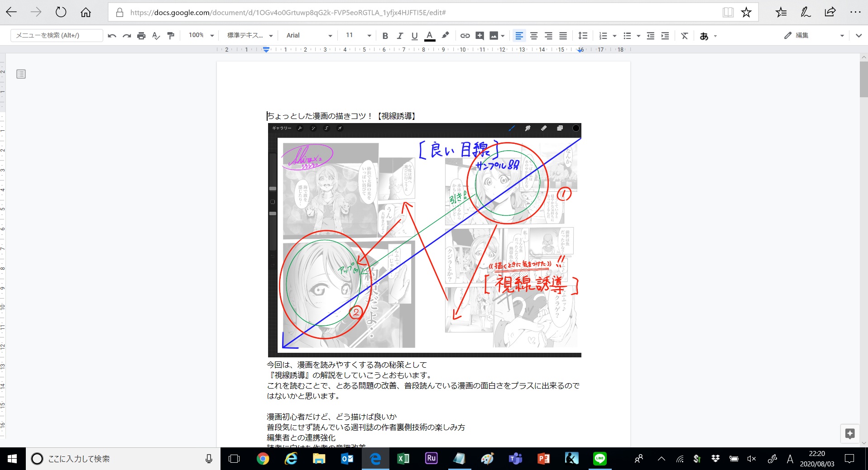Image resolution: width=868 pixels, height=470 pixels.
Task: Toggle italic formatting
Action: (x=400, y=36)
